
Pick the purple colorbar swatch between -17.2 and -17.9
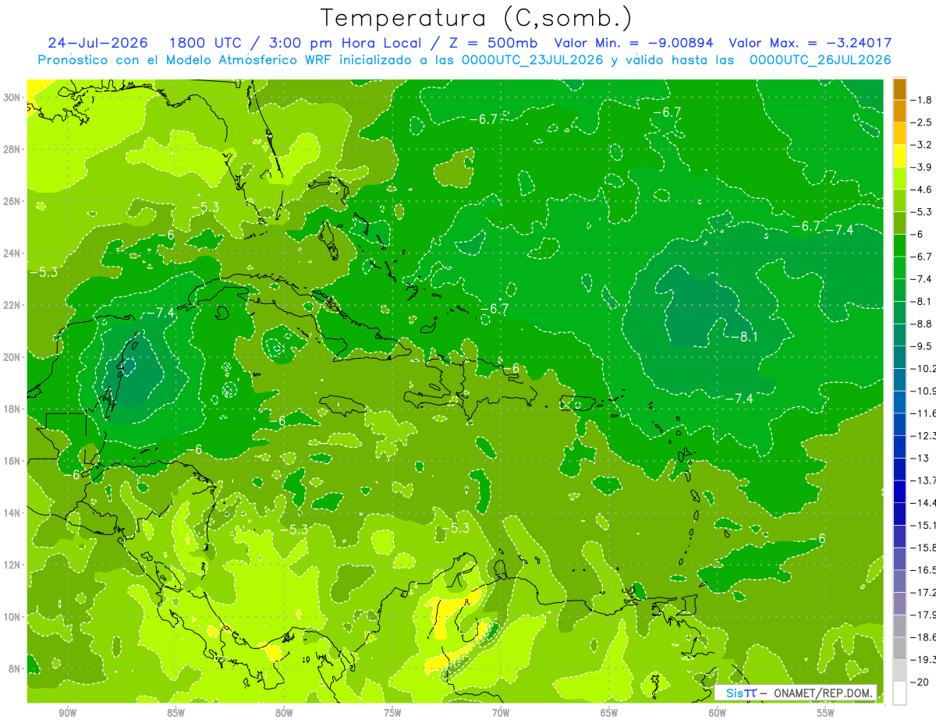click(899, 604)
